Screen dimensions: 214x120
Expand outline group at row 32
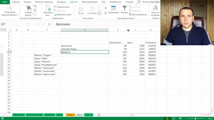coord(2,74)
